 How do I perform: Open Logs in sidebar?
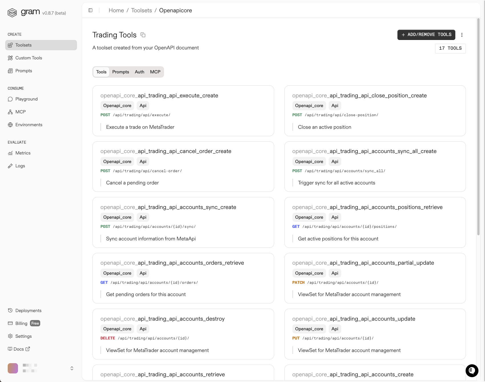pyautogui.click(x=20, y=166)
